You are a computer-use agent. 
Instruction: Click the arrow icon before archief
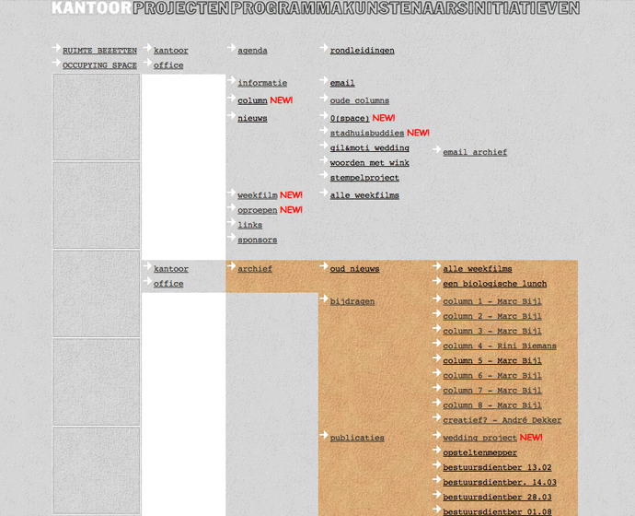click(230, 267)
